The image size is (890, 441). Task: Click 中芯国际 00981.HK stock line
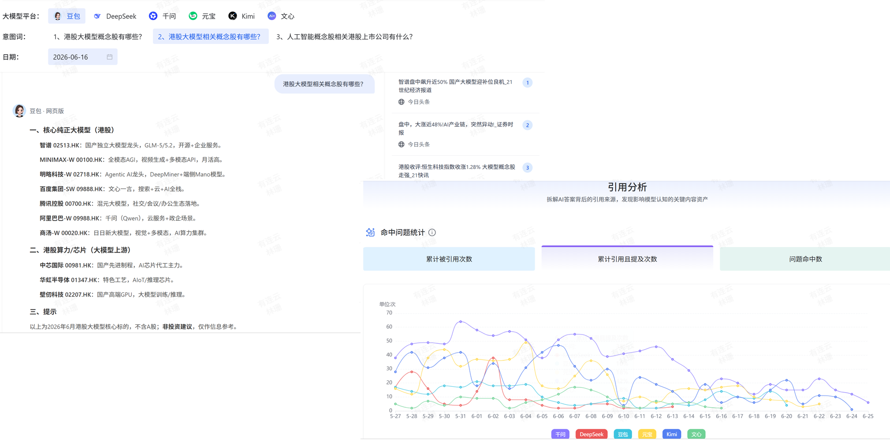click(113, 265)
